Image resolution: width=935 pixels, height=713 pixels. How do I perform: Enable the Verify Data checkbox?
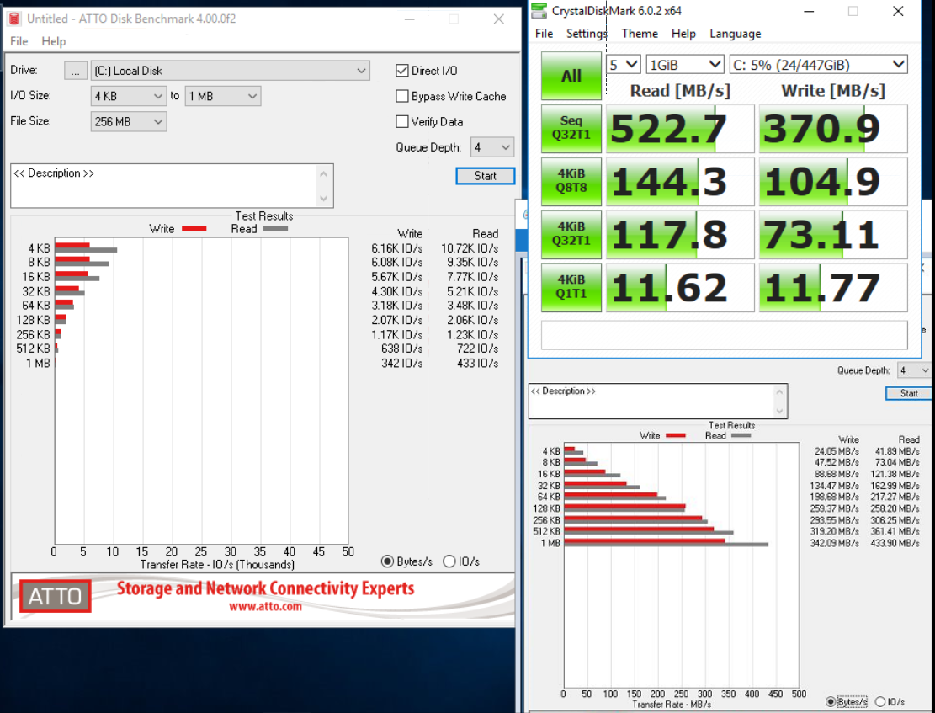coord(402,122)
